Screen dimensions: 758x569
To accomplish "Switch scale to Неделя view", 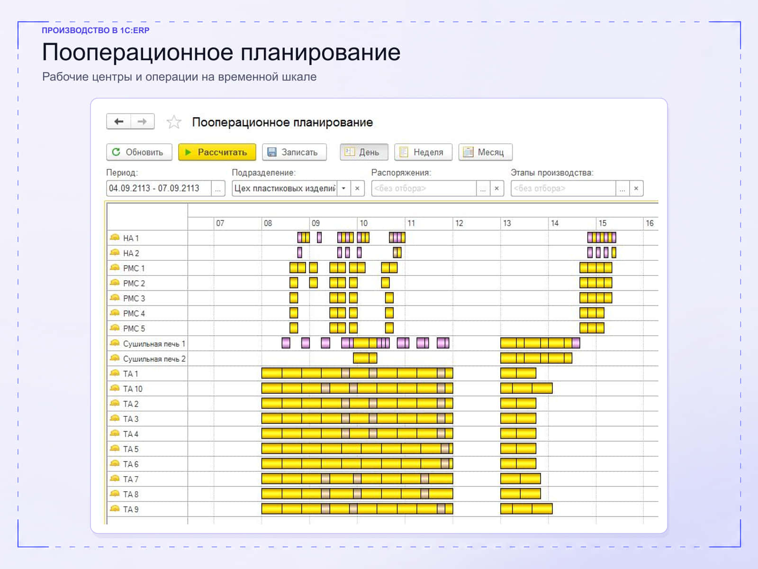I will click(423, 152).
